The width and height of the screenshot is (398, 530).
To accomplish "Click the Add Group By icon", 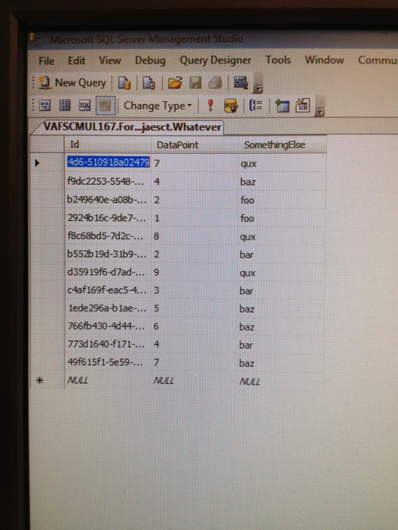I will pos(256,105).
